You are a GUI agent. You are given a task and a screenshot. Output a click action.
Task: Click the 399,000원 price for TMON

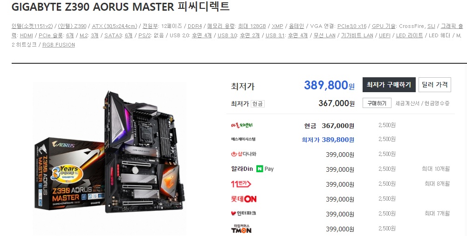coord(340,229)
